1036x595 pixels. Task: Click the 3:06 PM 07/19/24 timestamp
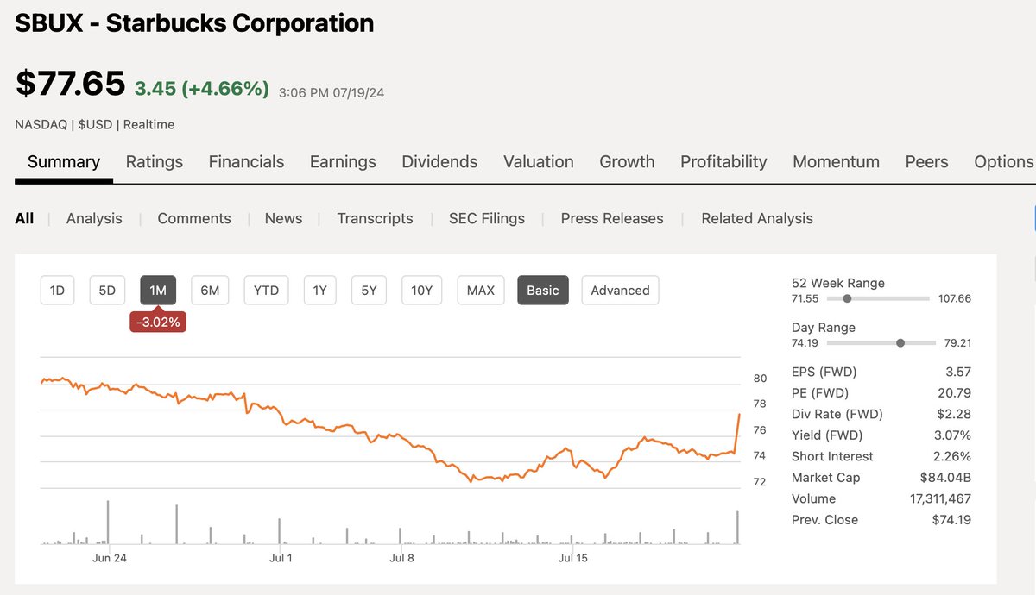(x=332, y=92)
